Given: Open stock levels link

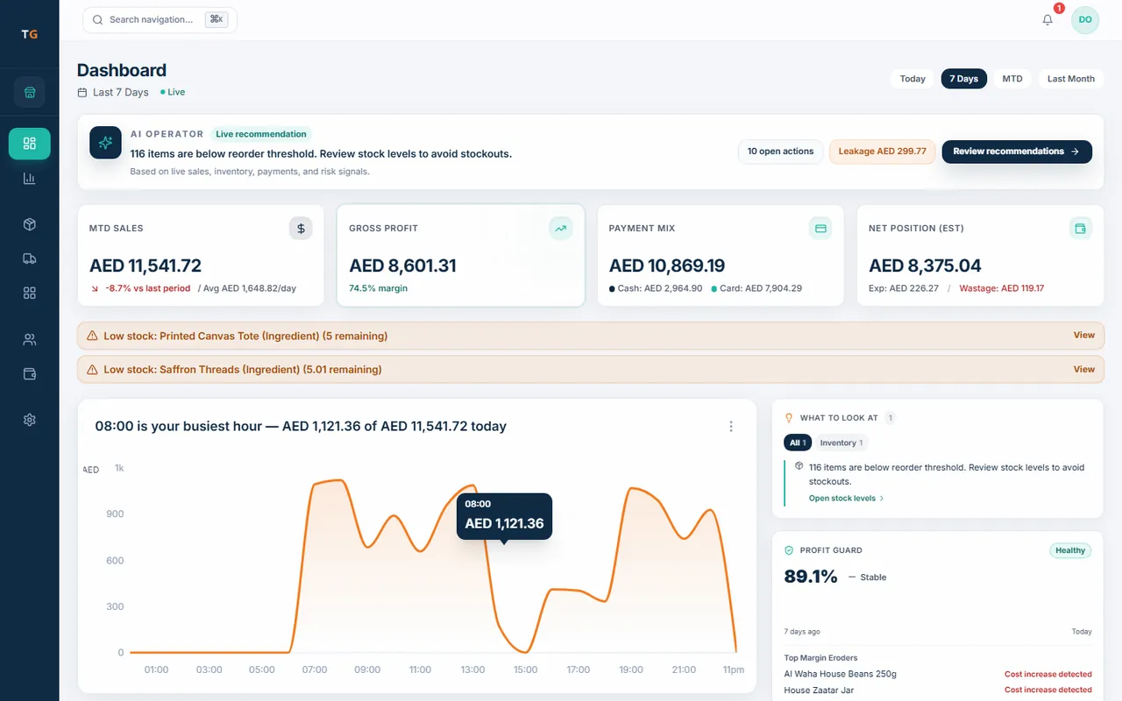Looking at the screenshot, I should [847, 499].
